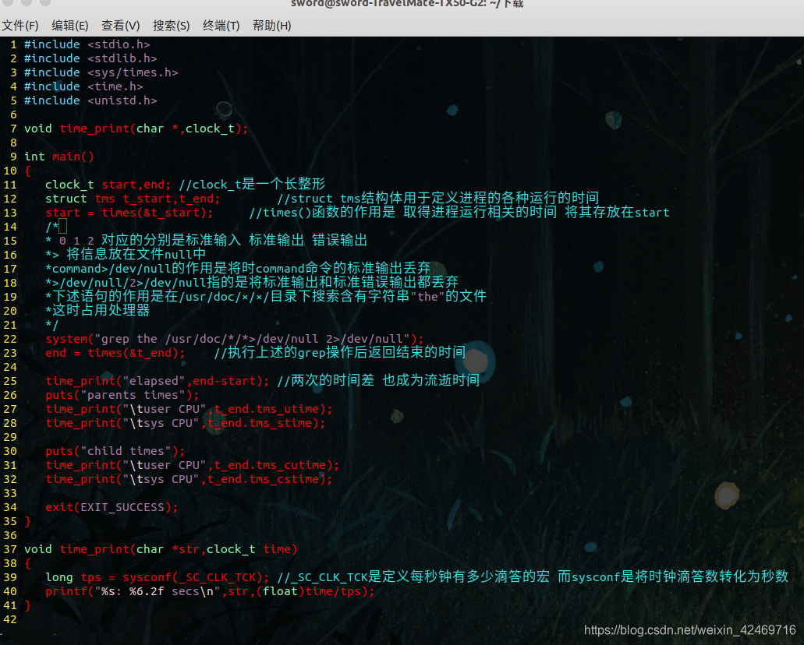Click 'end = times(&t_end);' statement
Viewport: 804px width, 645px height.
coord(115,353)
